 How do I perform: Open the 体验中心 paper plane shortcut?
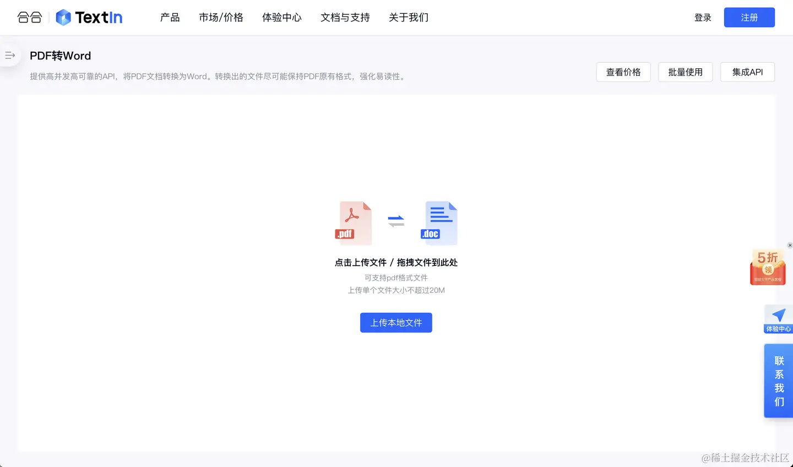pyautogui.click(x=778, y=319)
